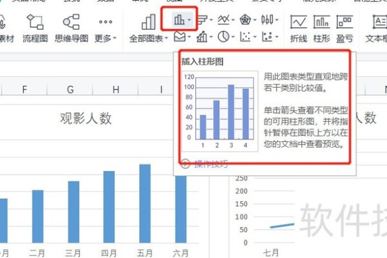Viewport: 387px width, 258px height.
Task: Expand the bar chart dropdown arrow
Action: [x=211, y=19]
